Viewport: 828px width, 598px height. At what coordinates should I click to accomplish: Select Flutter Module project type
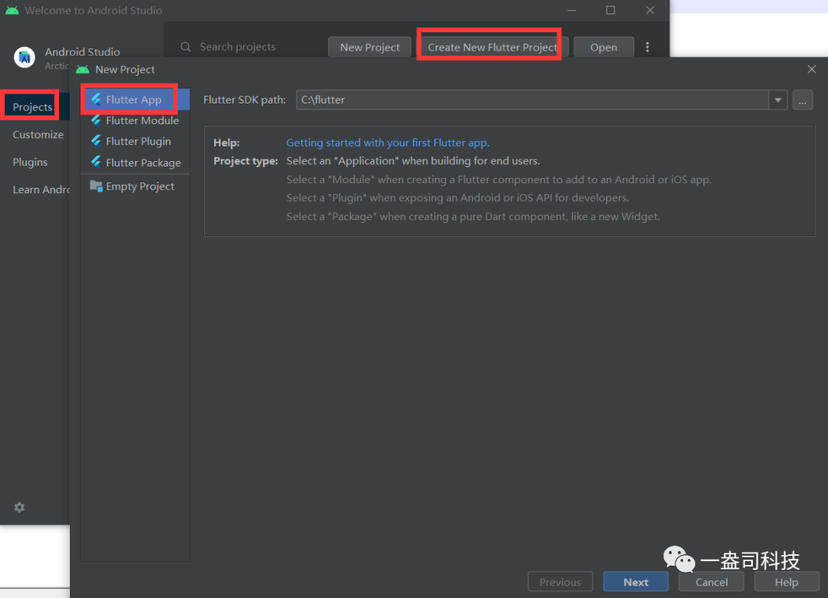click(135, 120)
